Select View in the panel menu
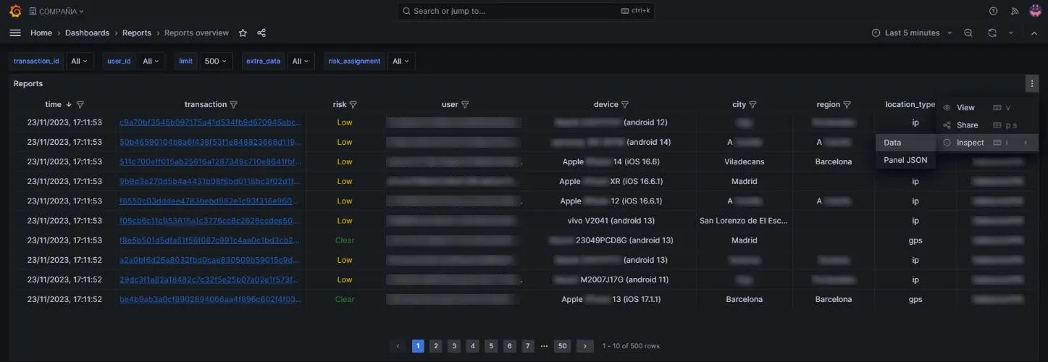This screenshot has height=362, width=1048. click(x=987, y=107)
